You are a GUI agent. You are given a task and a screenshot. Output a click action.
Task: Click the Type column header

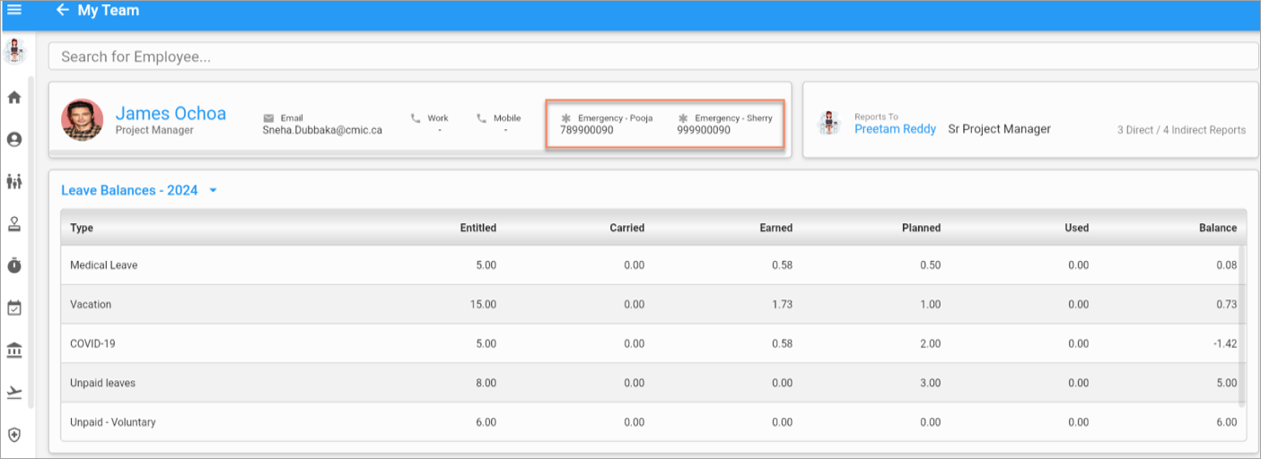pyautogui.click(x=82, y=228)
